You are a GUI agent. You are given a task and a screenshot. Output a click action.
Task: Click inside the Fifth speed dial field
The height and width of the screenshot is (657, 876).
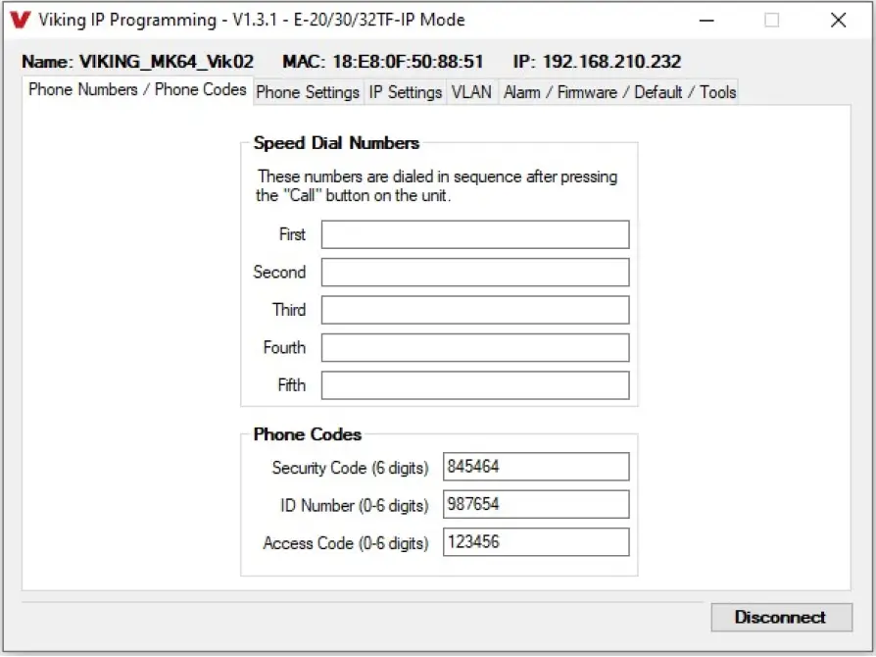pyautogui.click(x=475, y=384)
